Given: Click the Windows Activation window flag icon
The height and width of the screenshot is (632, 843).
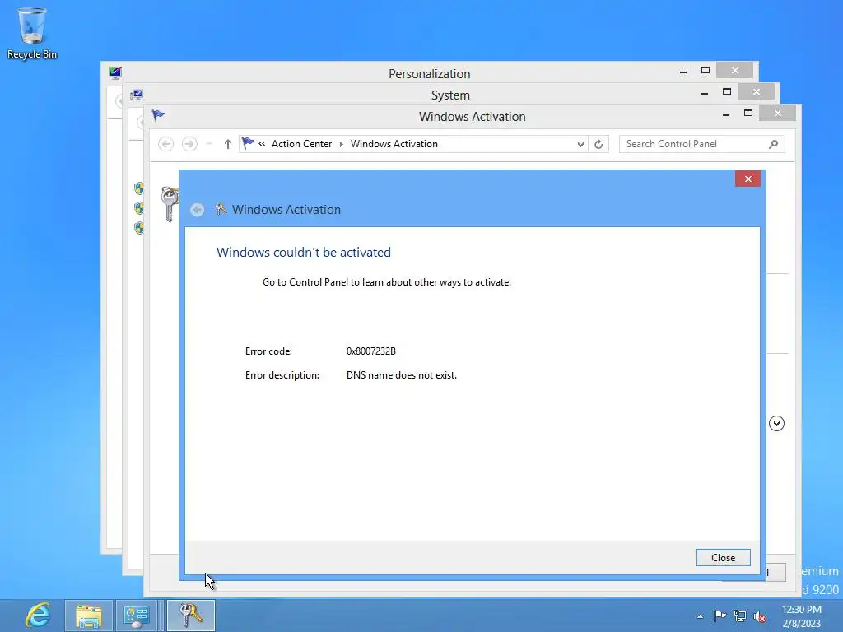Looking at the screenshot, I should coord(158,115).
